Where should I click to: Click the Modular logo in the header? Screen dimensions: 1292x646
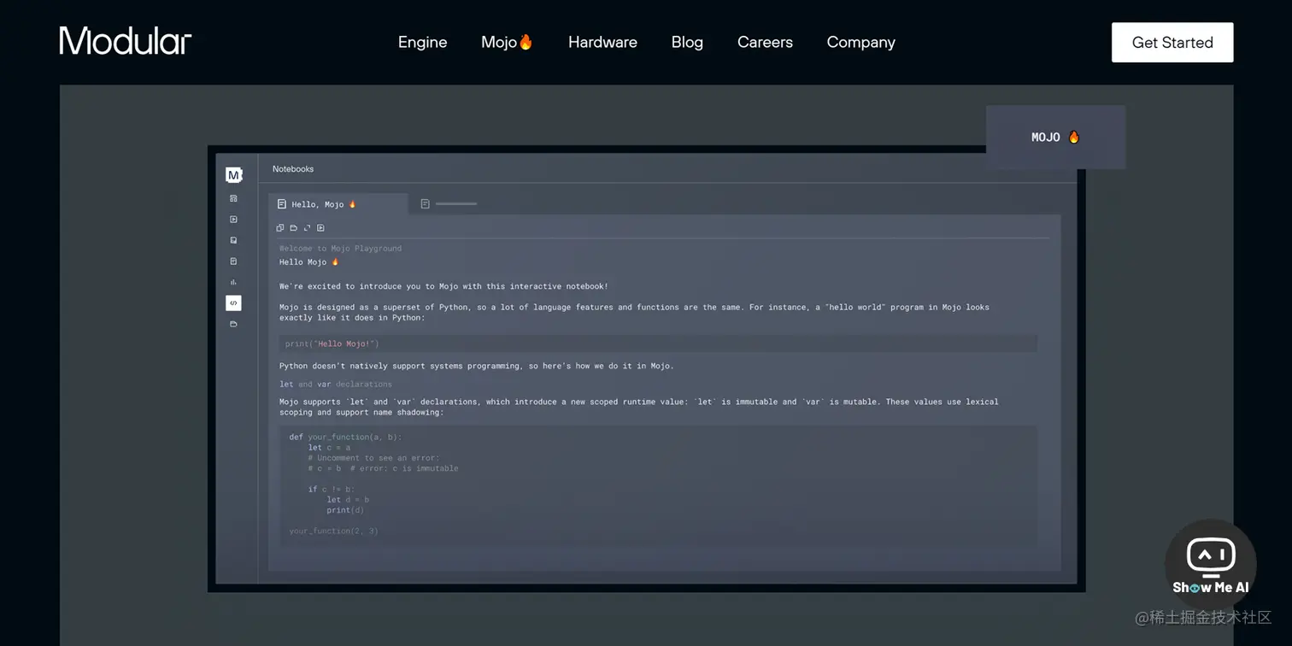(126, 41)
